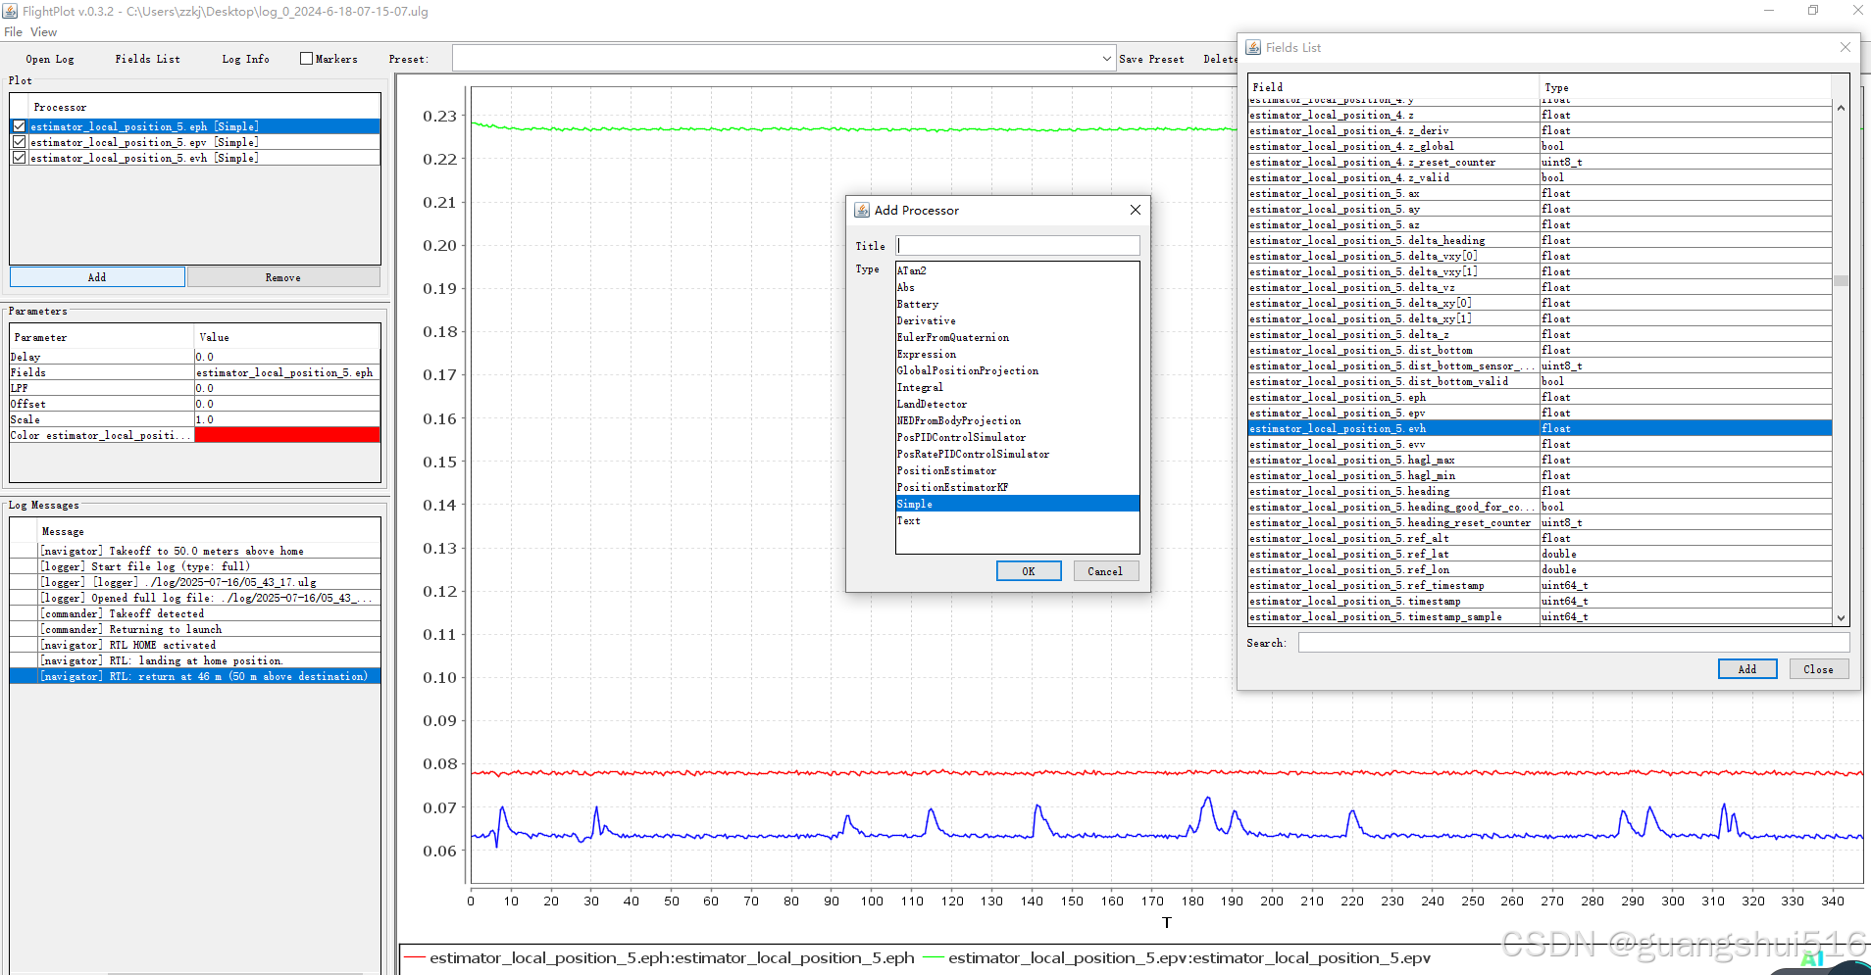The height and width of the screenshot is (975, 1871).
Task: Select PositionEstimatorKF processor type
Action: (x=1017, y=487)
